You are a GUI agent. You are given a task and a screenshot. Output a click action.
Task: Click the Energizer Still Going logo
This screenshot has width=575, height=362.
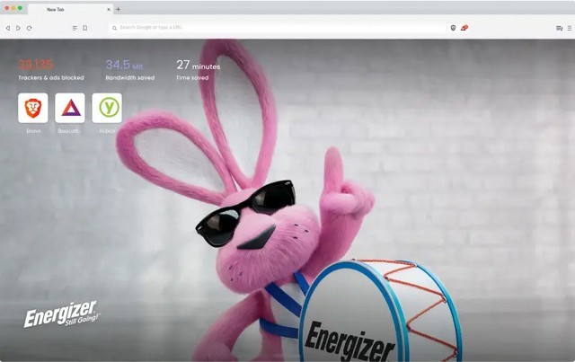(62, 314)
